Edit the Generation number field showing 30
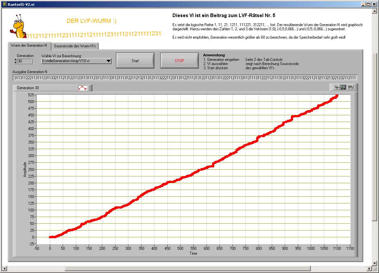The height and width of the screenshot is (273, 379). [x=25, y=61]
